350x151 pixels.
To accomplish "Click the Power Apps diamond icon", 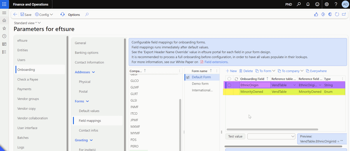I will 323,15.
